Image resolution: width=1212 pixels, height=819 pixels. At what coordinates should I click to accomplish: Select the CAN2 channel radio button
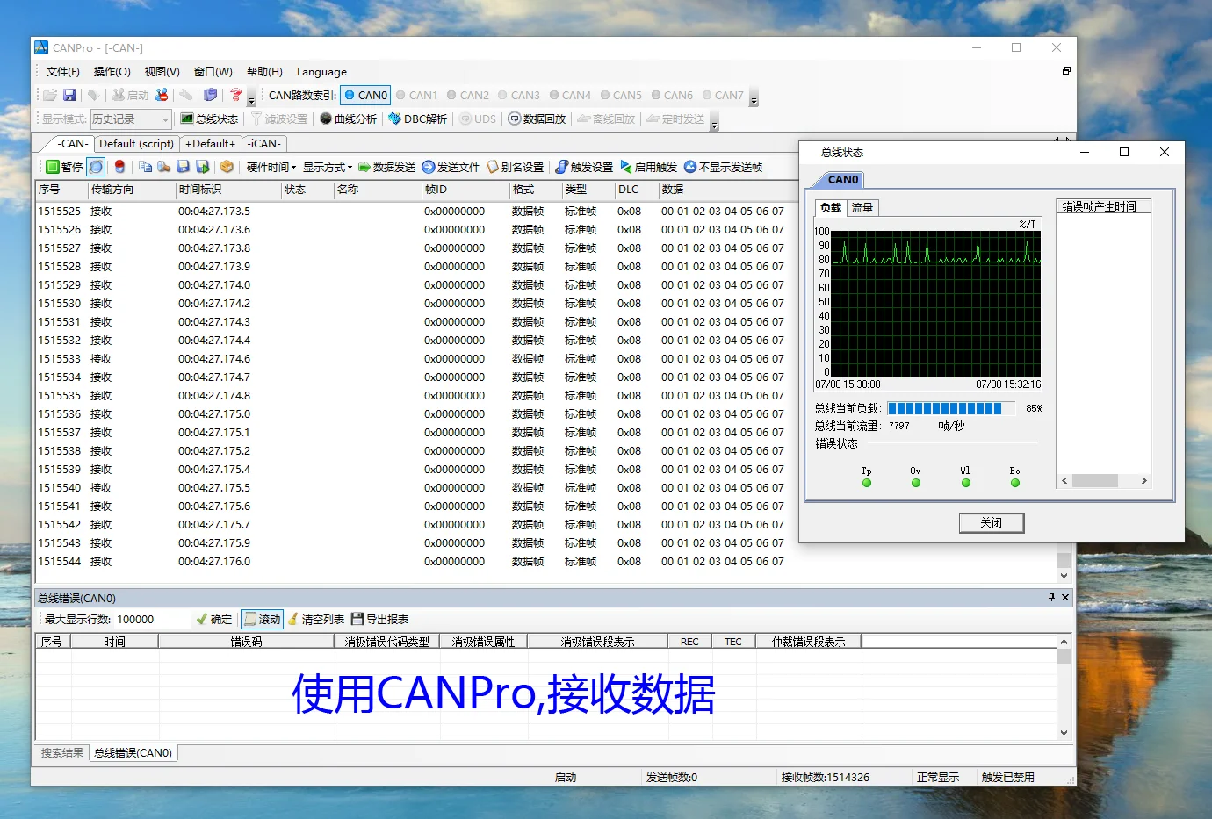point(467,95)
